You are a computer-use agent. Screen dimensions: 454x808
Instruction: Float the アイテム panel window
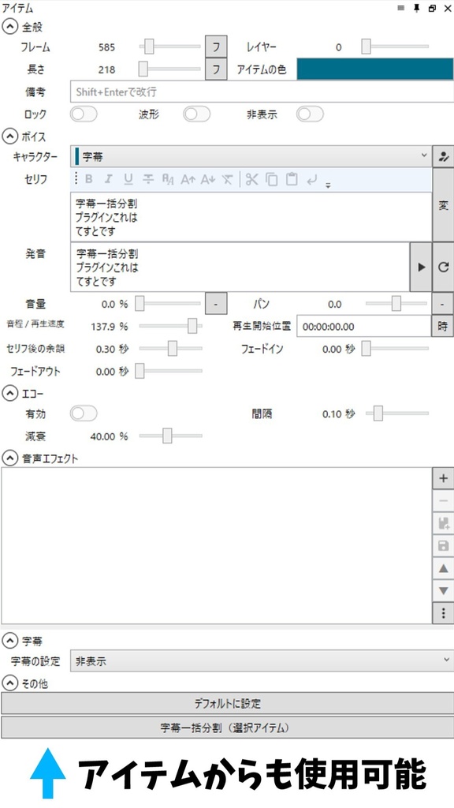pyautogui.click(x=433, y=8)
